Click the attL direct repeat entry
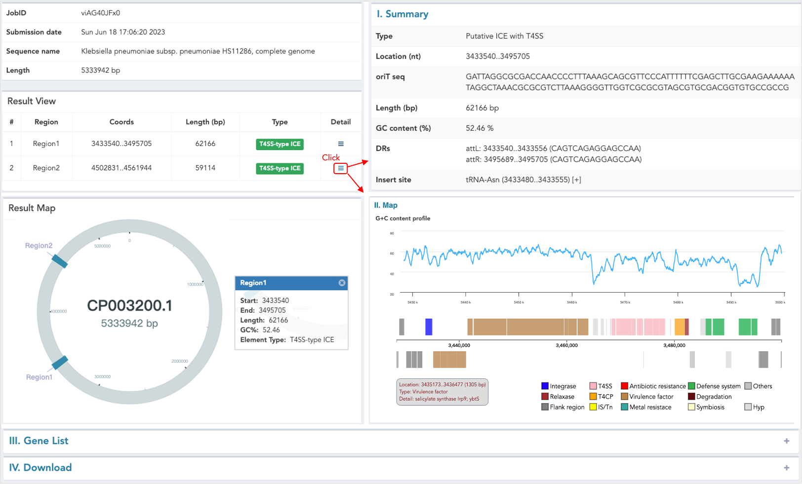The width and height of the screenshot is (802, 484). pos(553,149)
